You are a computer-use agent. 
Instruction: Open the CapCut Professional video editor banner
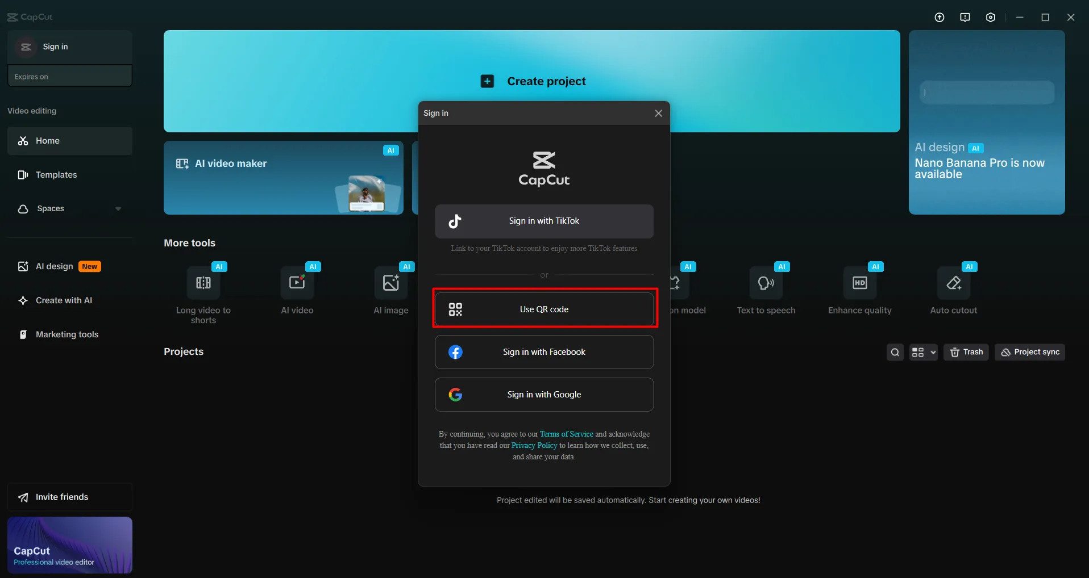point(70,545)
